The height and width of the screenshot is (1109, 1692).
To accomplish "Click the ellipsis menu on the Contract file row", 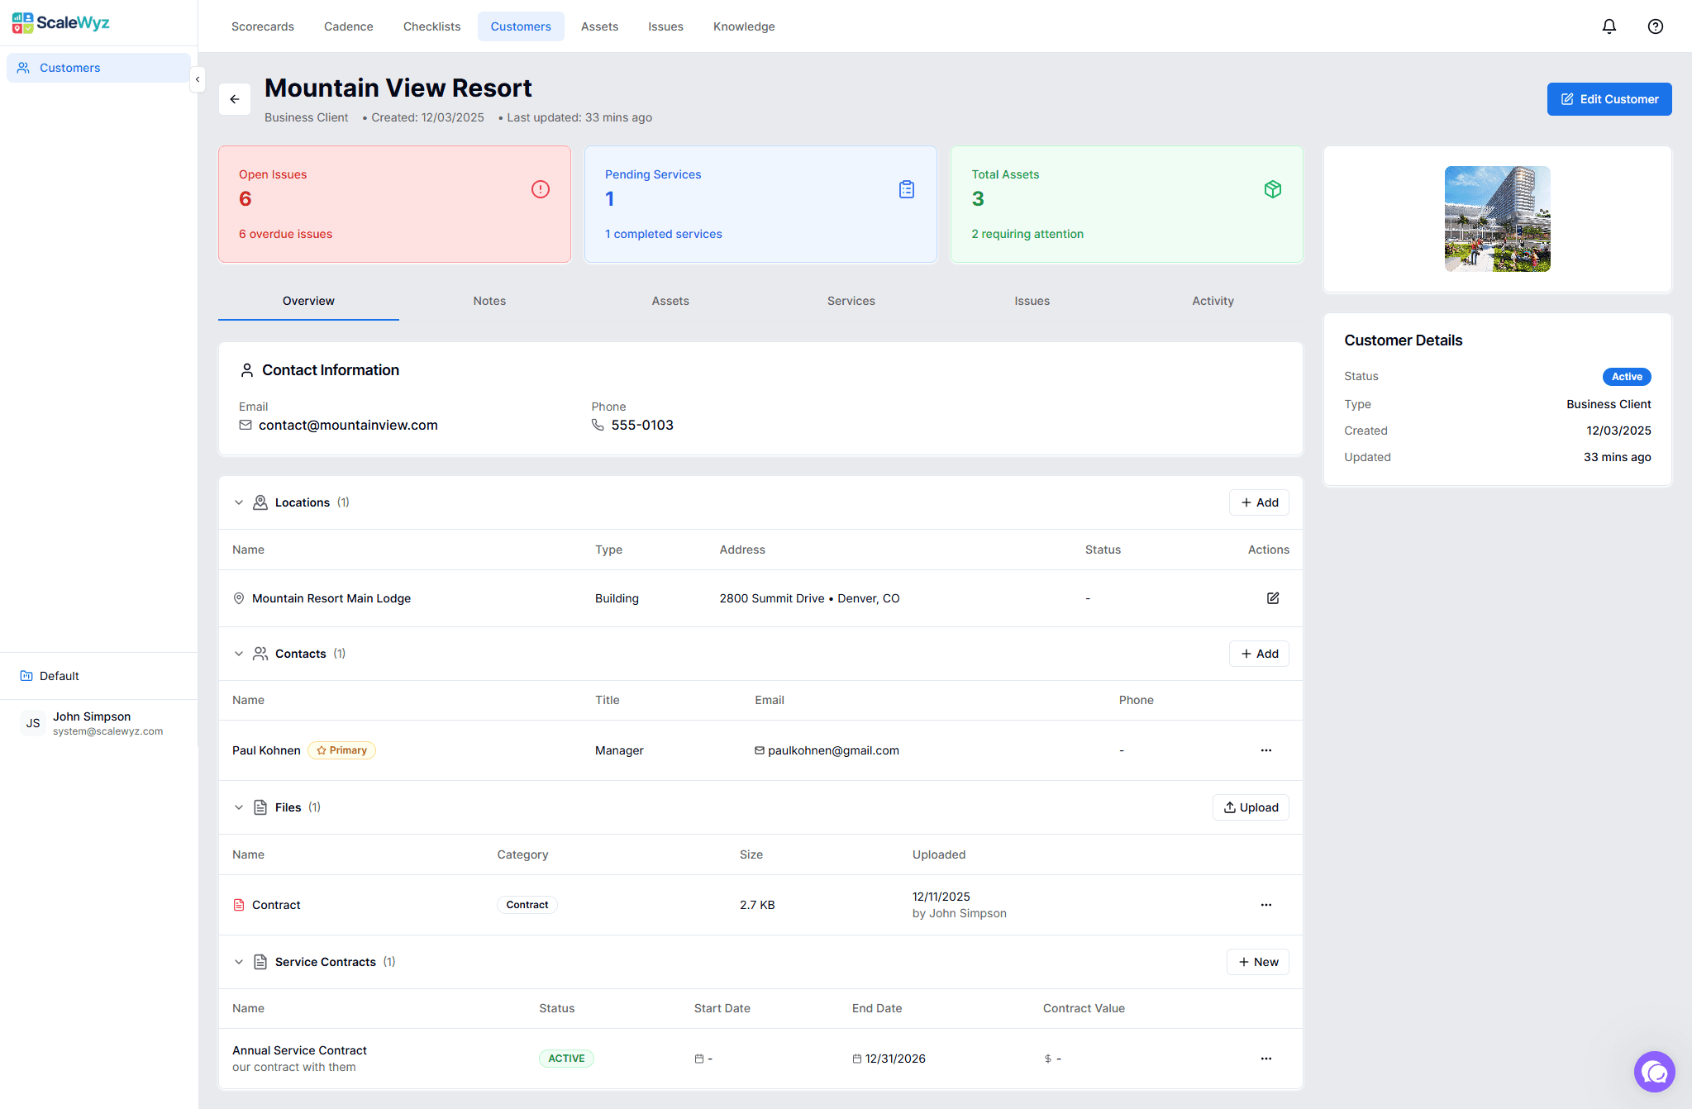I will 1265,904.
